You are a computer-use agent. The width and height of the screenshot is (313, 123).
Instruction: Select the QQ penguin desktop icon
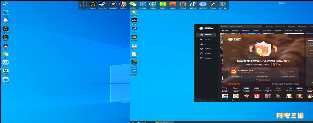pyautogui.click(x=6, y=46)
